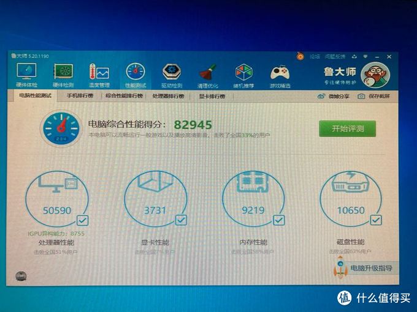Open the 论坛 forum link

[x=315, y=56]
